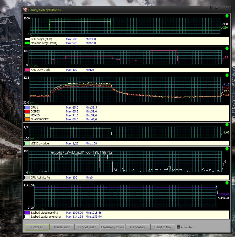Click Send to tray button
Screen dimensions: 235x237
click(x=163, y=227)
